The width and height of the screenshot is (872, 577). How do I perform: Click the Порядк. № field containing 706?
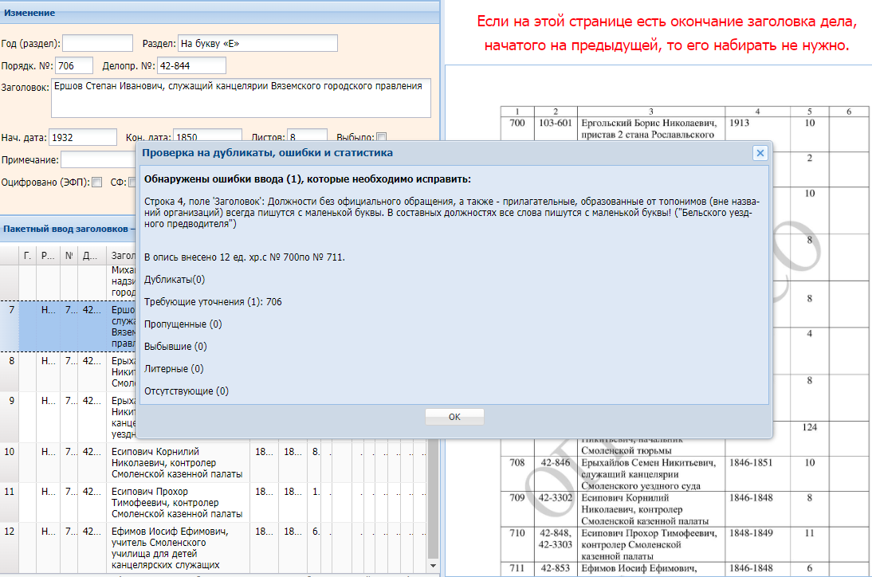click(74, 65)
